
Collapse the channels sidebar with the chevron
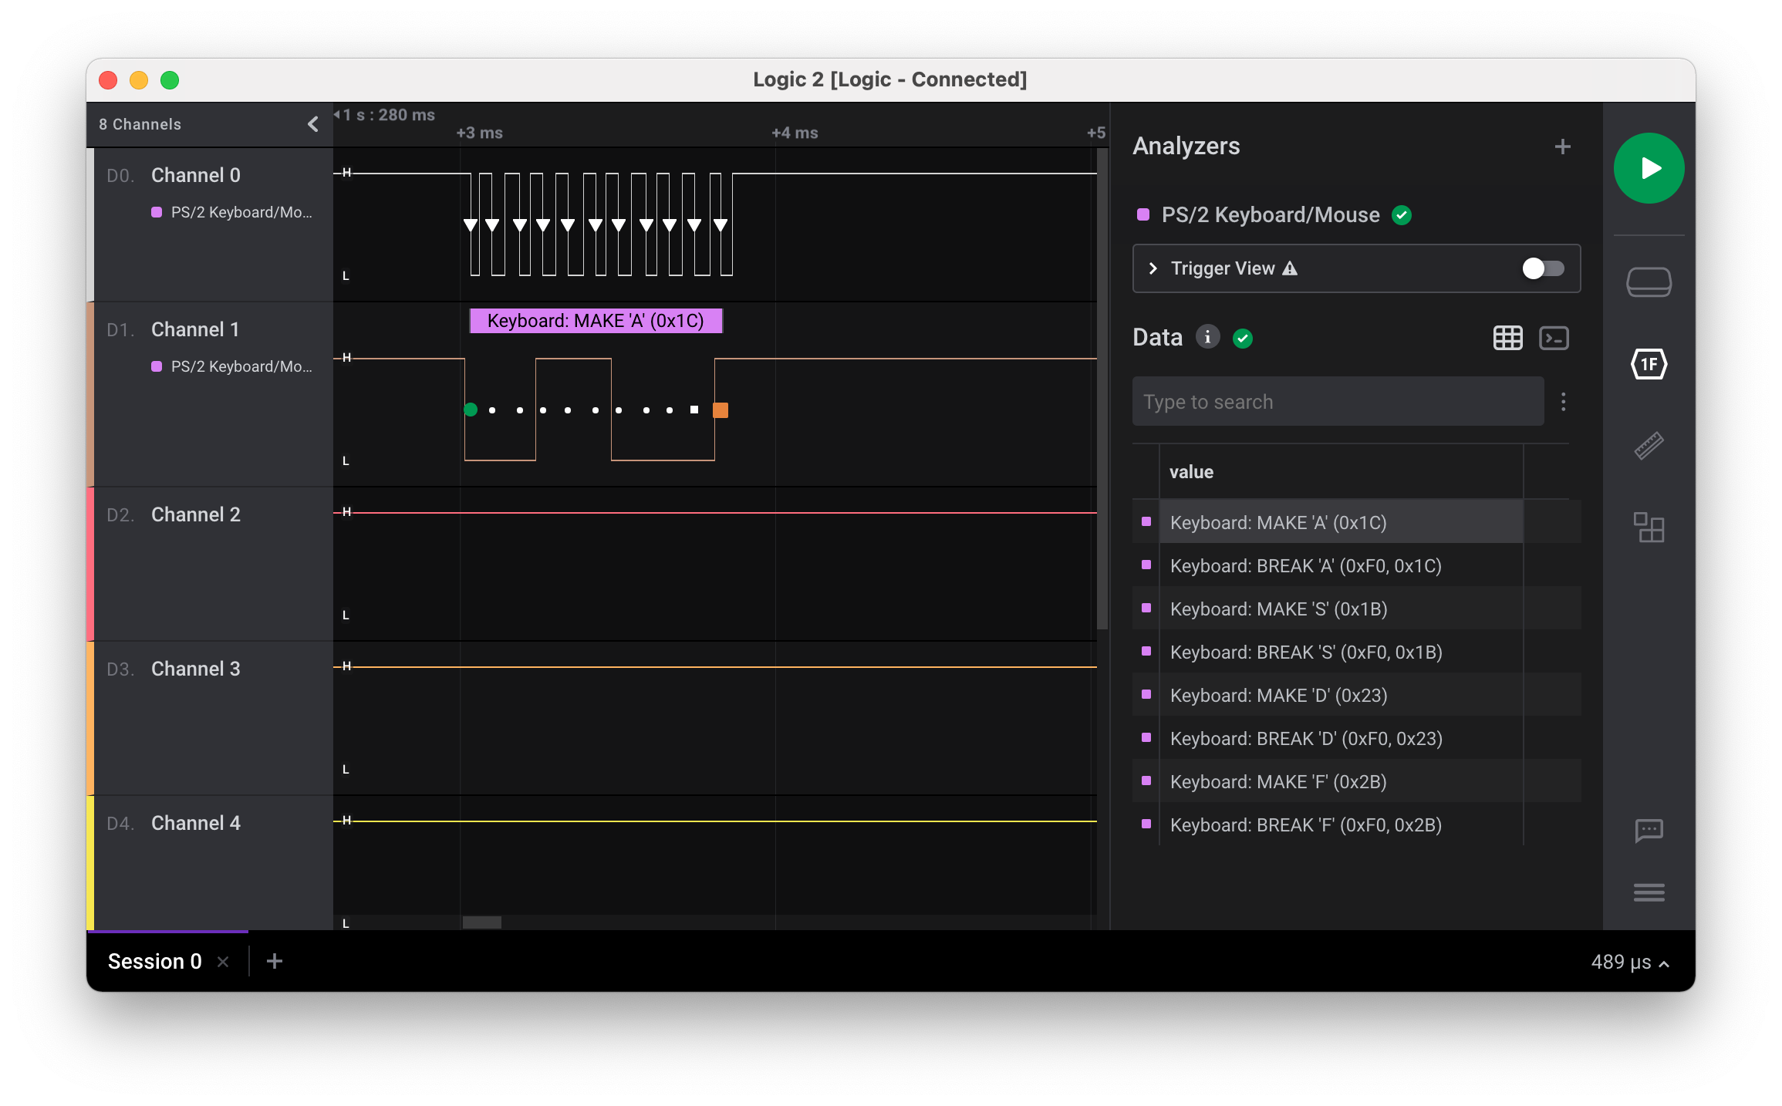tap(313, 124)
